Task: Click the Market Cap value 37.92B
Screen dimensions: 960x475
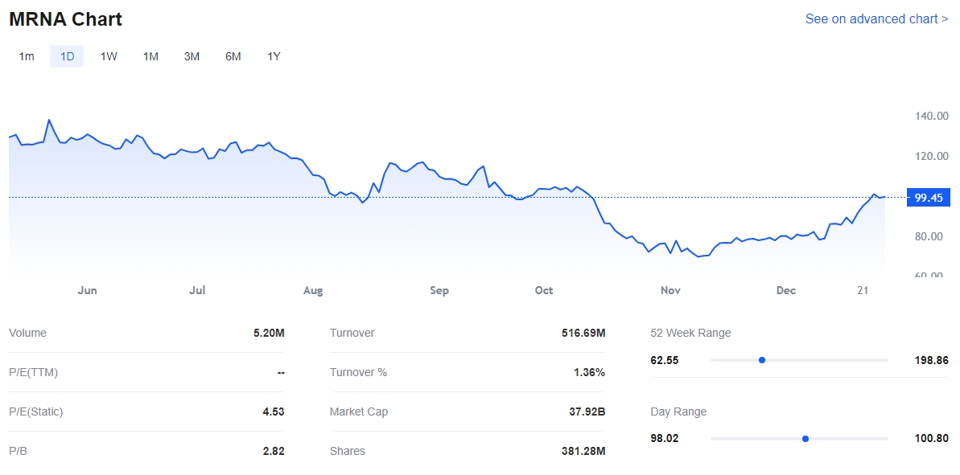Action: (587, 412)
